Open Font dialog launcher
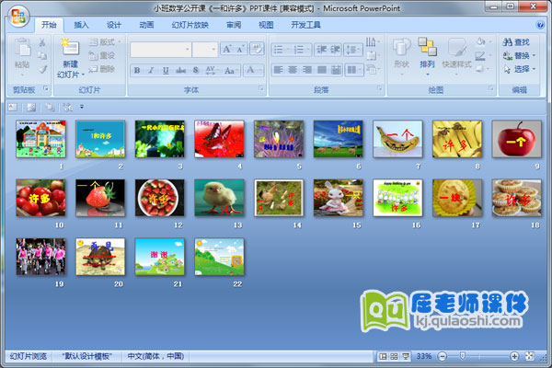 (x=261, y=88)
